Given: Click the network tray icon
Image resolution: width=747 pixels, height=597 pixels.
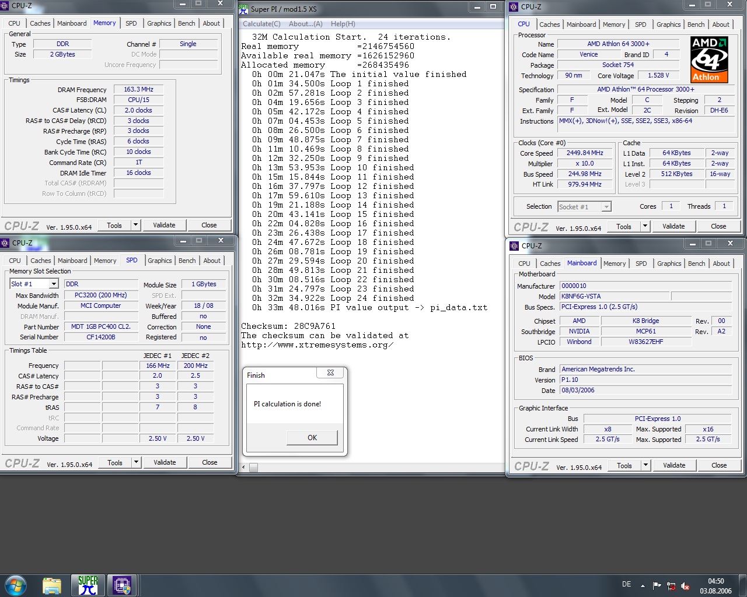Looking at the screenshot, I should point(671,586).
